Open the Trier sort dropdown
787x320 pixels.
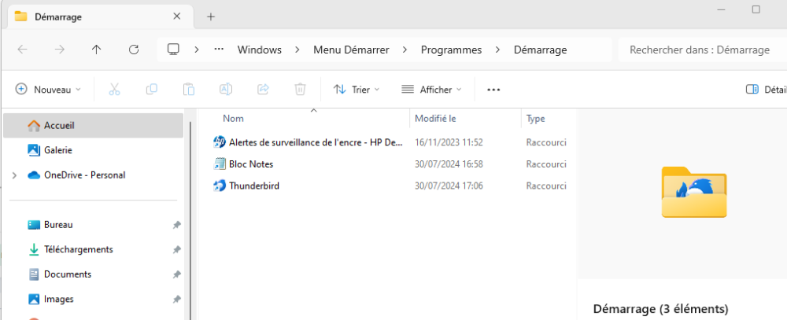click(357, 90)
